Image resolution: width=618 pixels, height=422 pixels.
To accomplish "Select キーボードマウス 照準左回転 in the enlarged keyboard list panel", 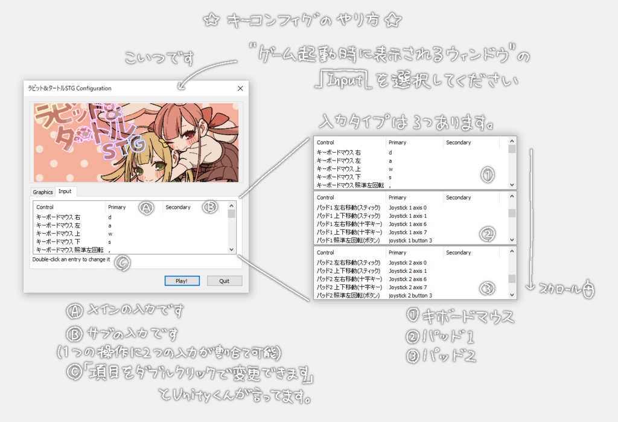I will 351,185.
